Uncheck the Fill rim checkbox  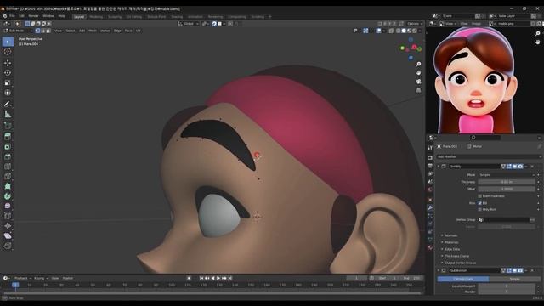pos(480,203)
